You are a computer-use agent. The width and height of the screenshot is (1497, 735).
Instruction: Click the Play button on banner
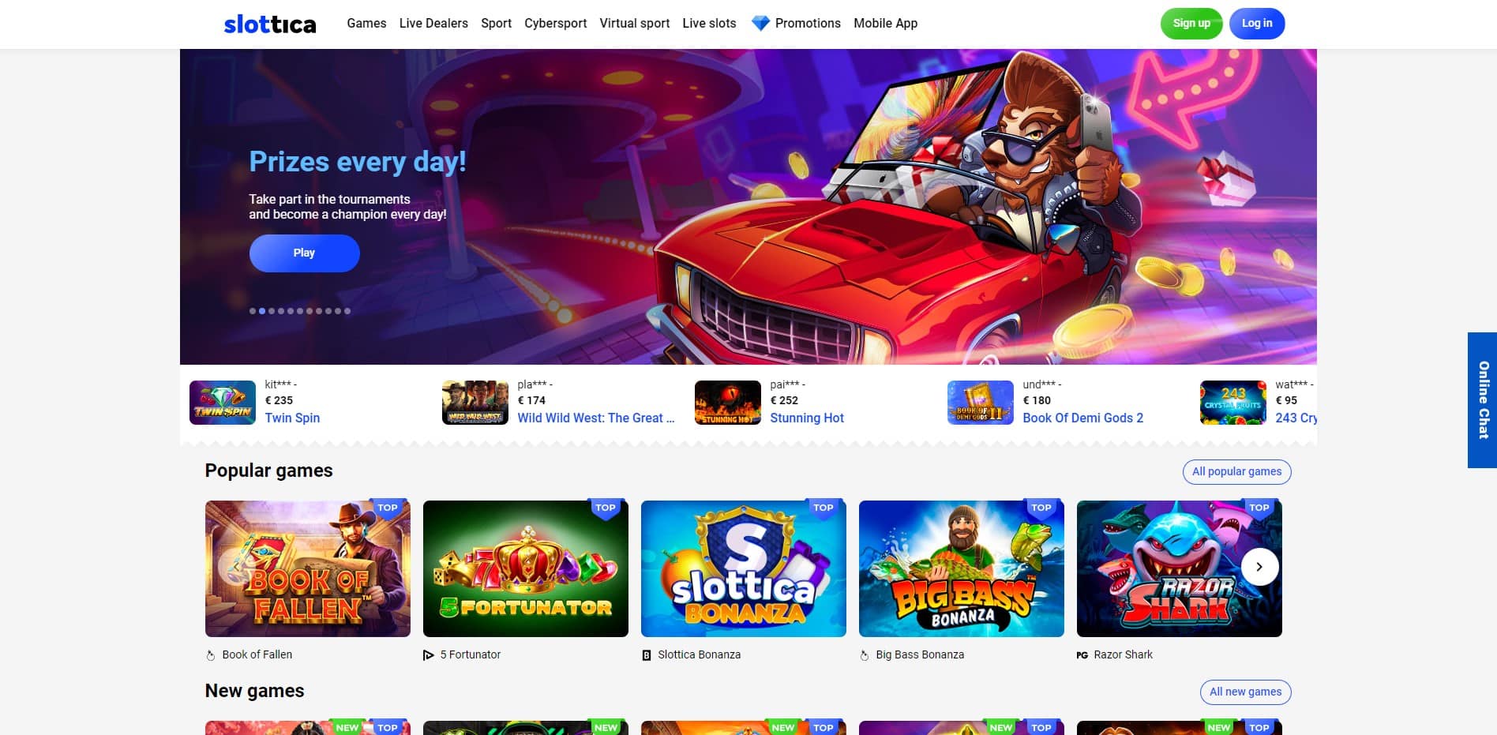(x=305, y=253)
